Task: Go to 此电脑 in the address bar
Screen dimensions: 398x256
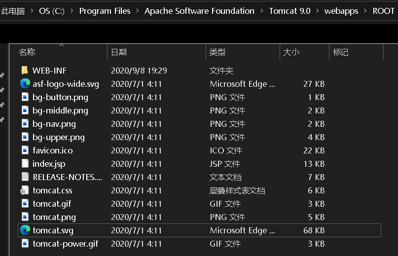Action: click(x=13, y=11)
